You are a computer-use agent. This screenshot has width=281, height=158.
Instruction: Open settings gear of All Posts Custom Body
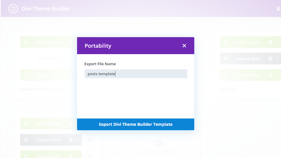point(226,59)
